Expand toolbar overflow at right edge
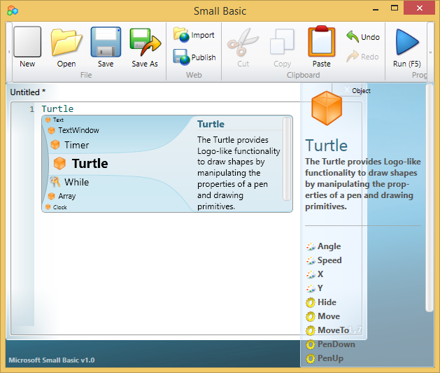The height and width of the screenshot is (373, 440). (x=430, y=52)
